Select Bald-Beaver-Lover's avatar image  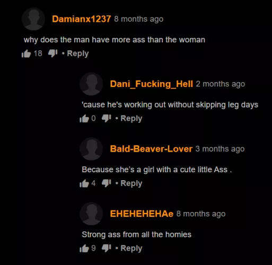[91, 149]
